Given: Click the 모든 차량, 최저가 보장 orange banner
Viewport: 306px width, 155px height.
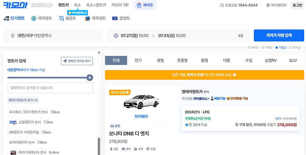Looking at the screenshot, I should (x=205, y=75).
